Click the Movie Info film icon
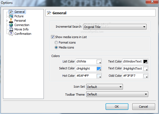 [x=11, y=29]
